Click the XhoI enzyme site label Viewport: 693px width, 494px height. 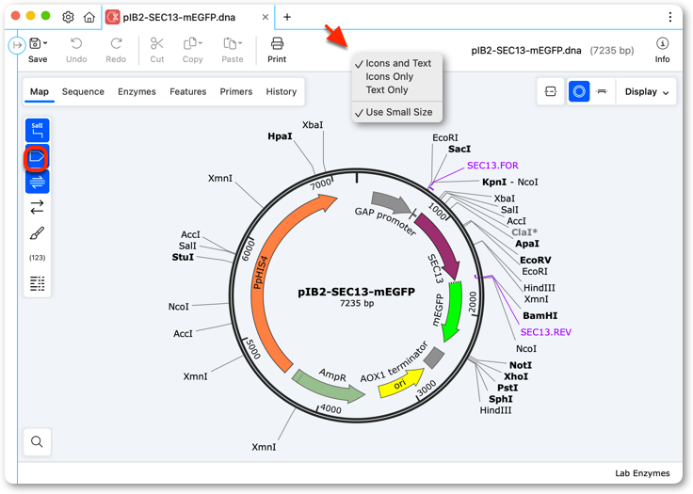point(516,376)
